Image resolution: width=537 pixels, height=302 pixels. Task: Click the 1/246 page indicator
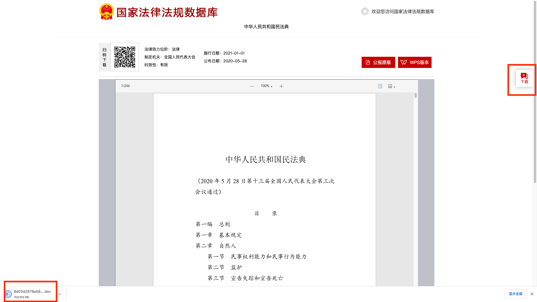[x=125, y=86]
